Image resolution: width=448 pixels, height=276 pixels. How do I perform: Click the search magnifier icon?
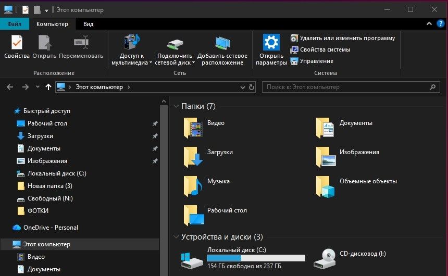pyautogui.click(x=432, y=87)
